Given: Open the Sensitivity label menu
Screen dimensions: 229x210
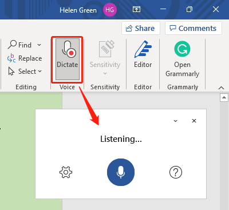Looking at the screenshot, I should click(105, 58).
